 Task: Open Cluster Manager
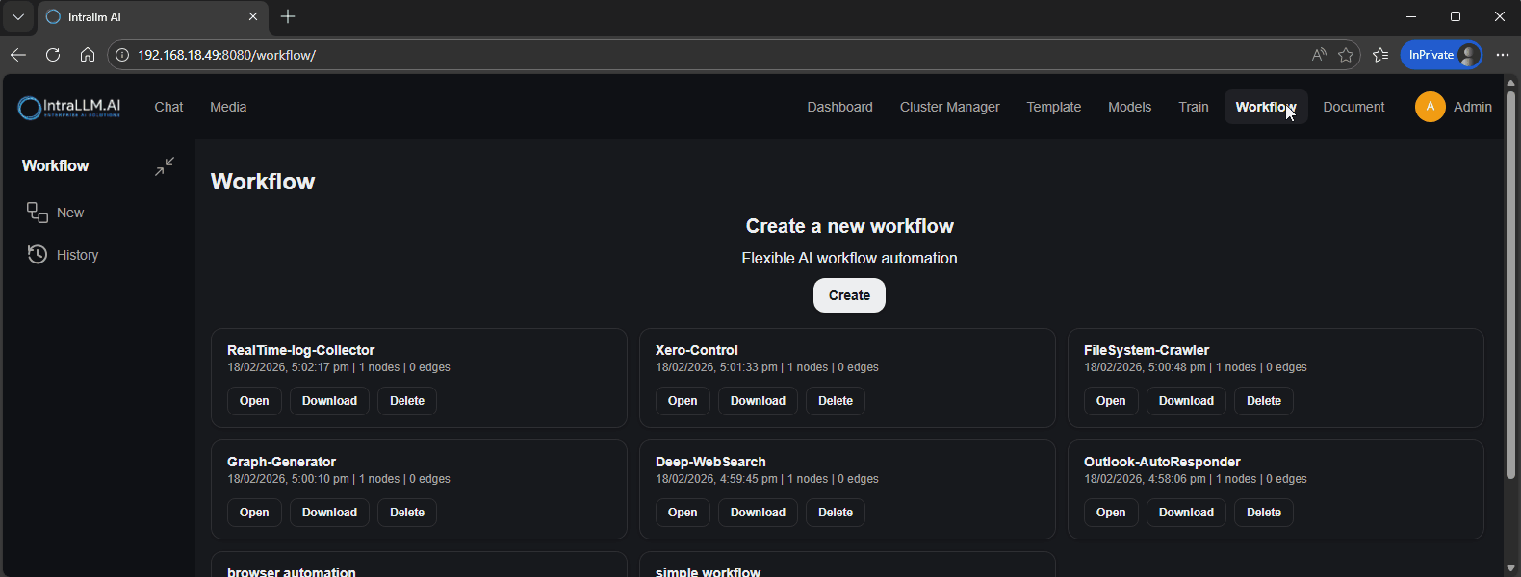point(949,107)
